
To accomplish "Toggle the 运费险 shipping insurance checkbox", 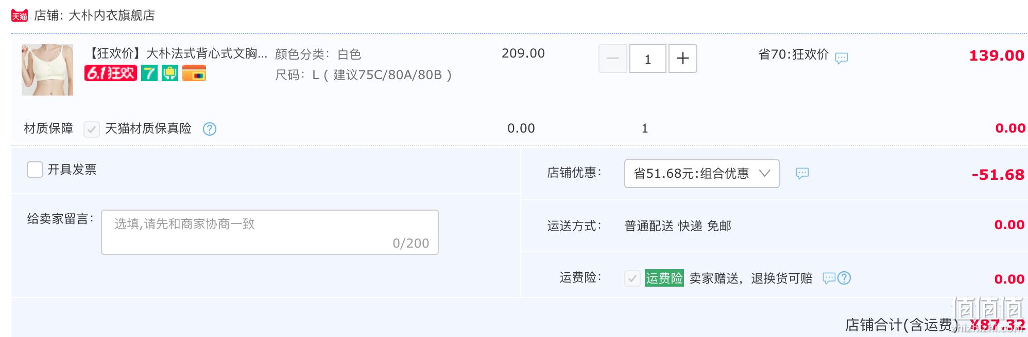I will tap(632, 278).
